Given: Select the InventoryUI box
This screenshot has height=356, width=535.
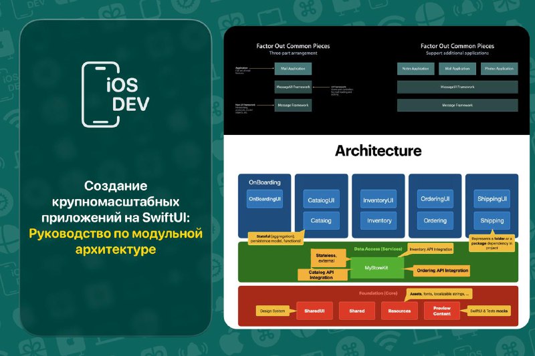Looking at the screenshot, I should pos(379,200).
